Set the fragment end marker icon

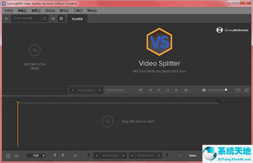tap(167, 155)
